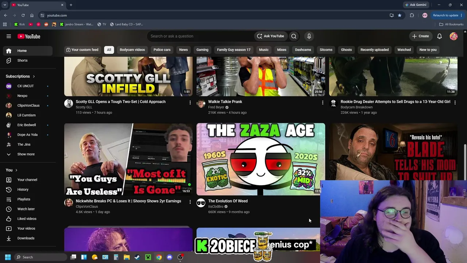Launch Minecraft from the taskbar

(x=148, y=257)
